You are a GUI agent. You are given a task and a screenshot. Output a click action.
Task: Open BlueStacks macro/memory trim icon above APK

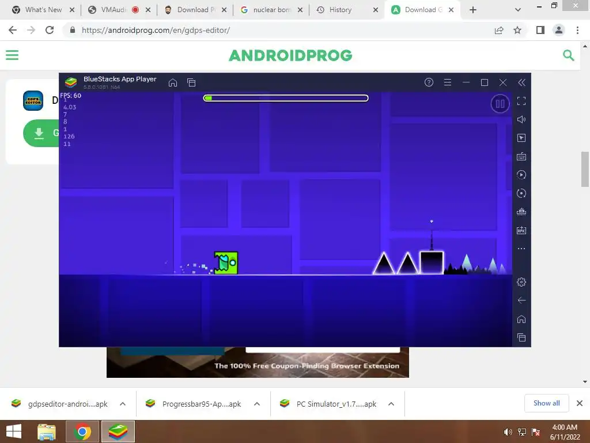coord(521,212)
